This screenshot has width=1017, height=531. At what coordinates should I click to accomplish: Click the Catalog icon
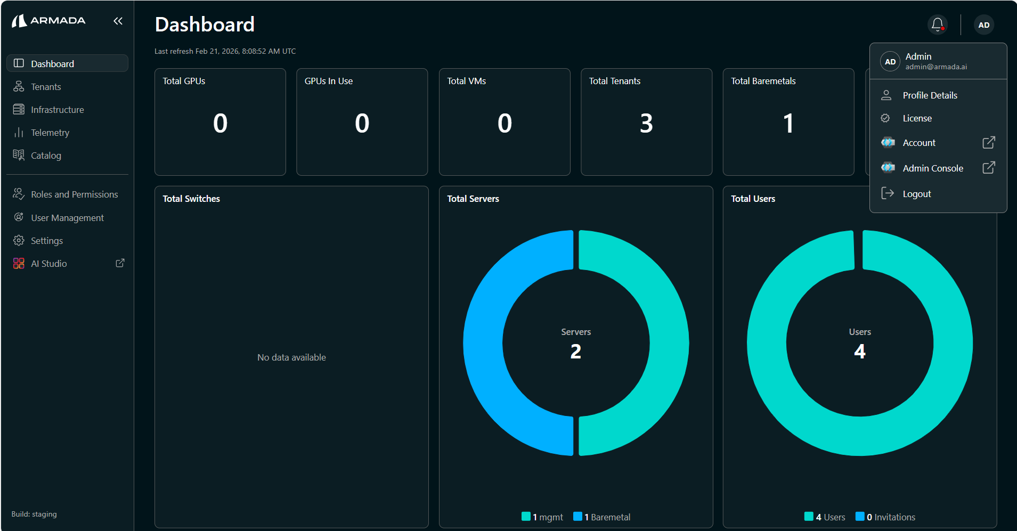(19, 155)
